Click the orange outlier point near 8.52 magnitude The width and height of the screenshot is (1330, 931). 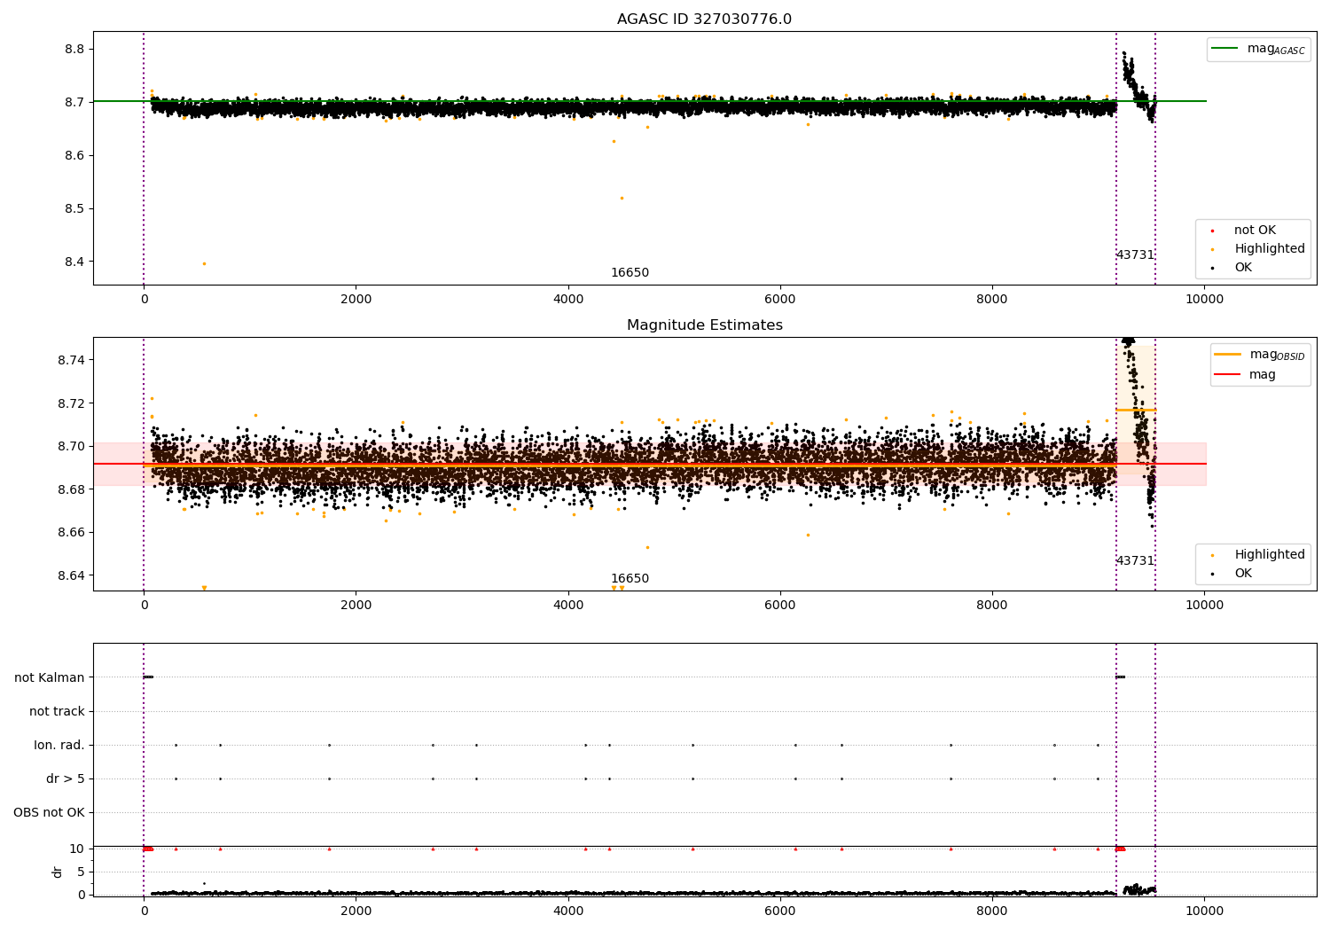(x=622, y=198)
